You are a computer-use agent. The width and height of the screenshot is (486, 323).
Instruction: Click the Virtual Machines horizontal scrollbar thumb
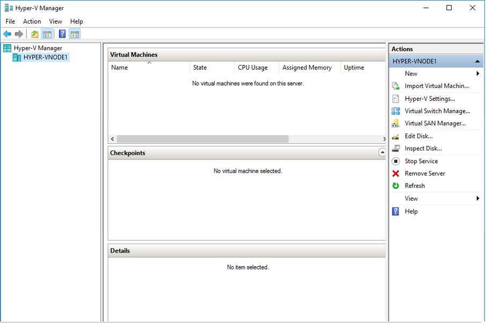[202, 139]
